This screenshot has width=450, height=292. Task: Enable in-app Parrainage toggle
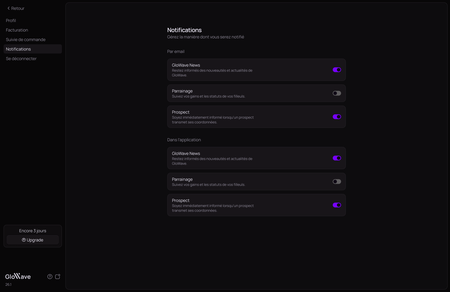pyautogui.click(x=337, y=181)
